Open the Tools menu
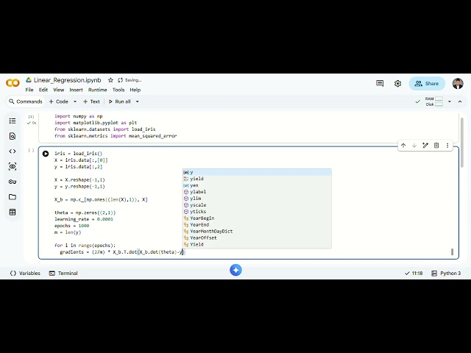471x353 pixels. [x=118, y=90]
